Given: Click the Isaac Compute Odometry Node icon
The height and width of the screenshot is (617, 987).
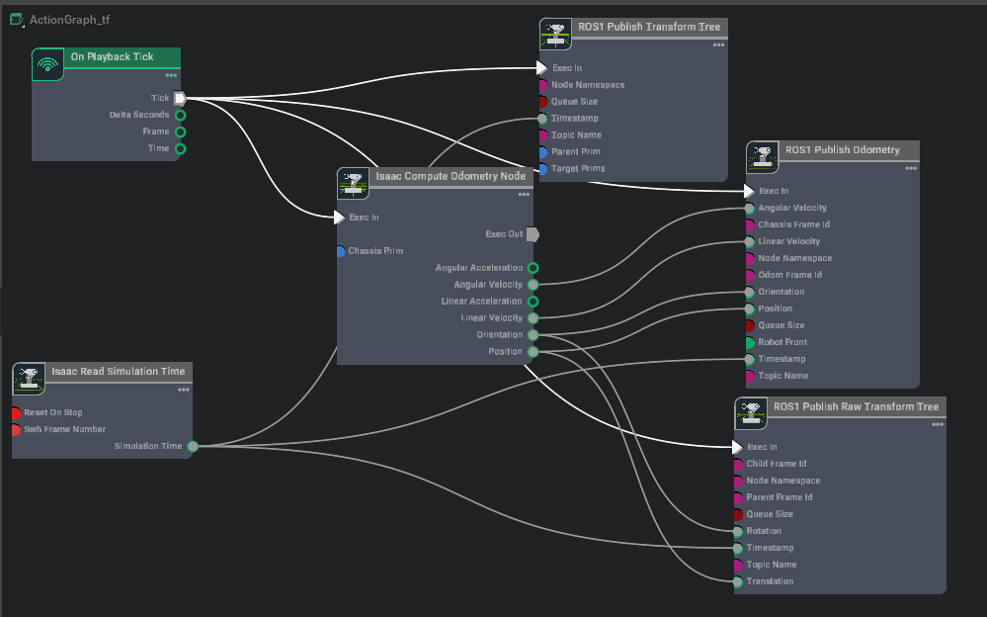Looking at the screenshot, I should [353, 183].
